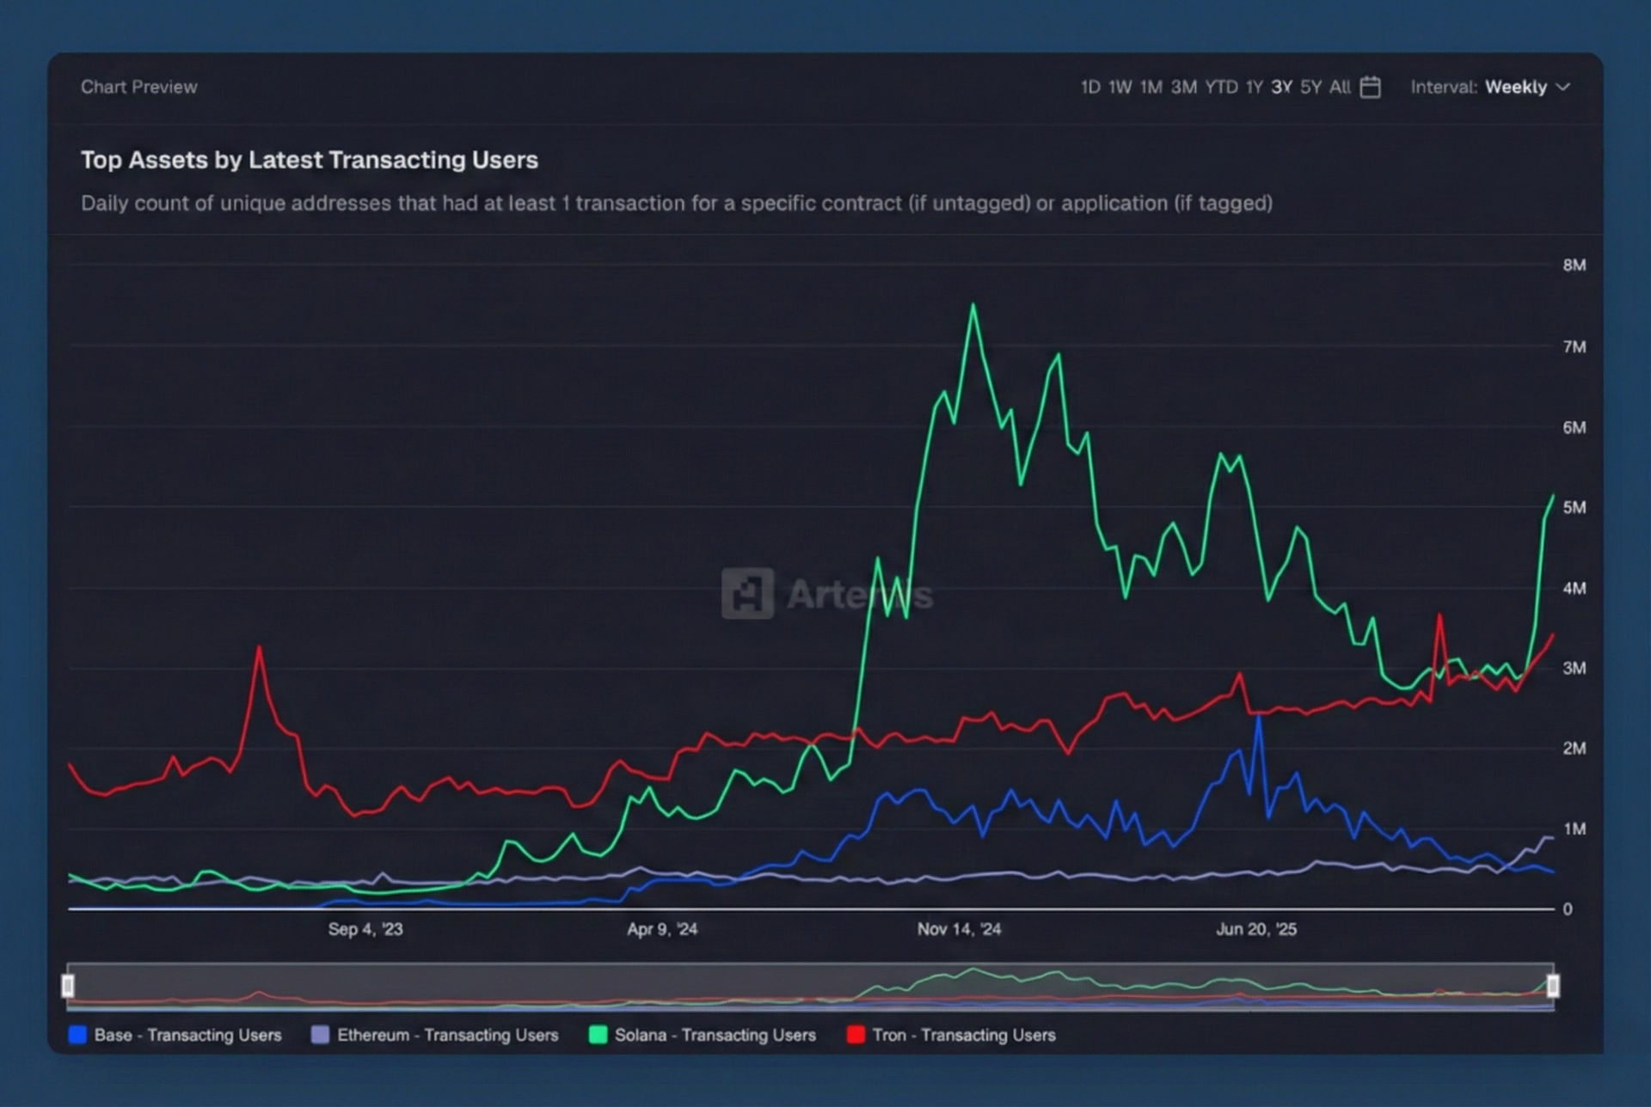Open the calendar date picker icon
Viewport: 1651px width, 1107px height.
coord(1370,88)
